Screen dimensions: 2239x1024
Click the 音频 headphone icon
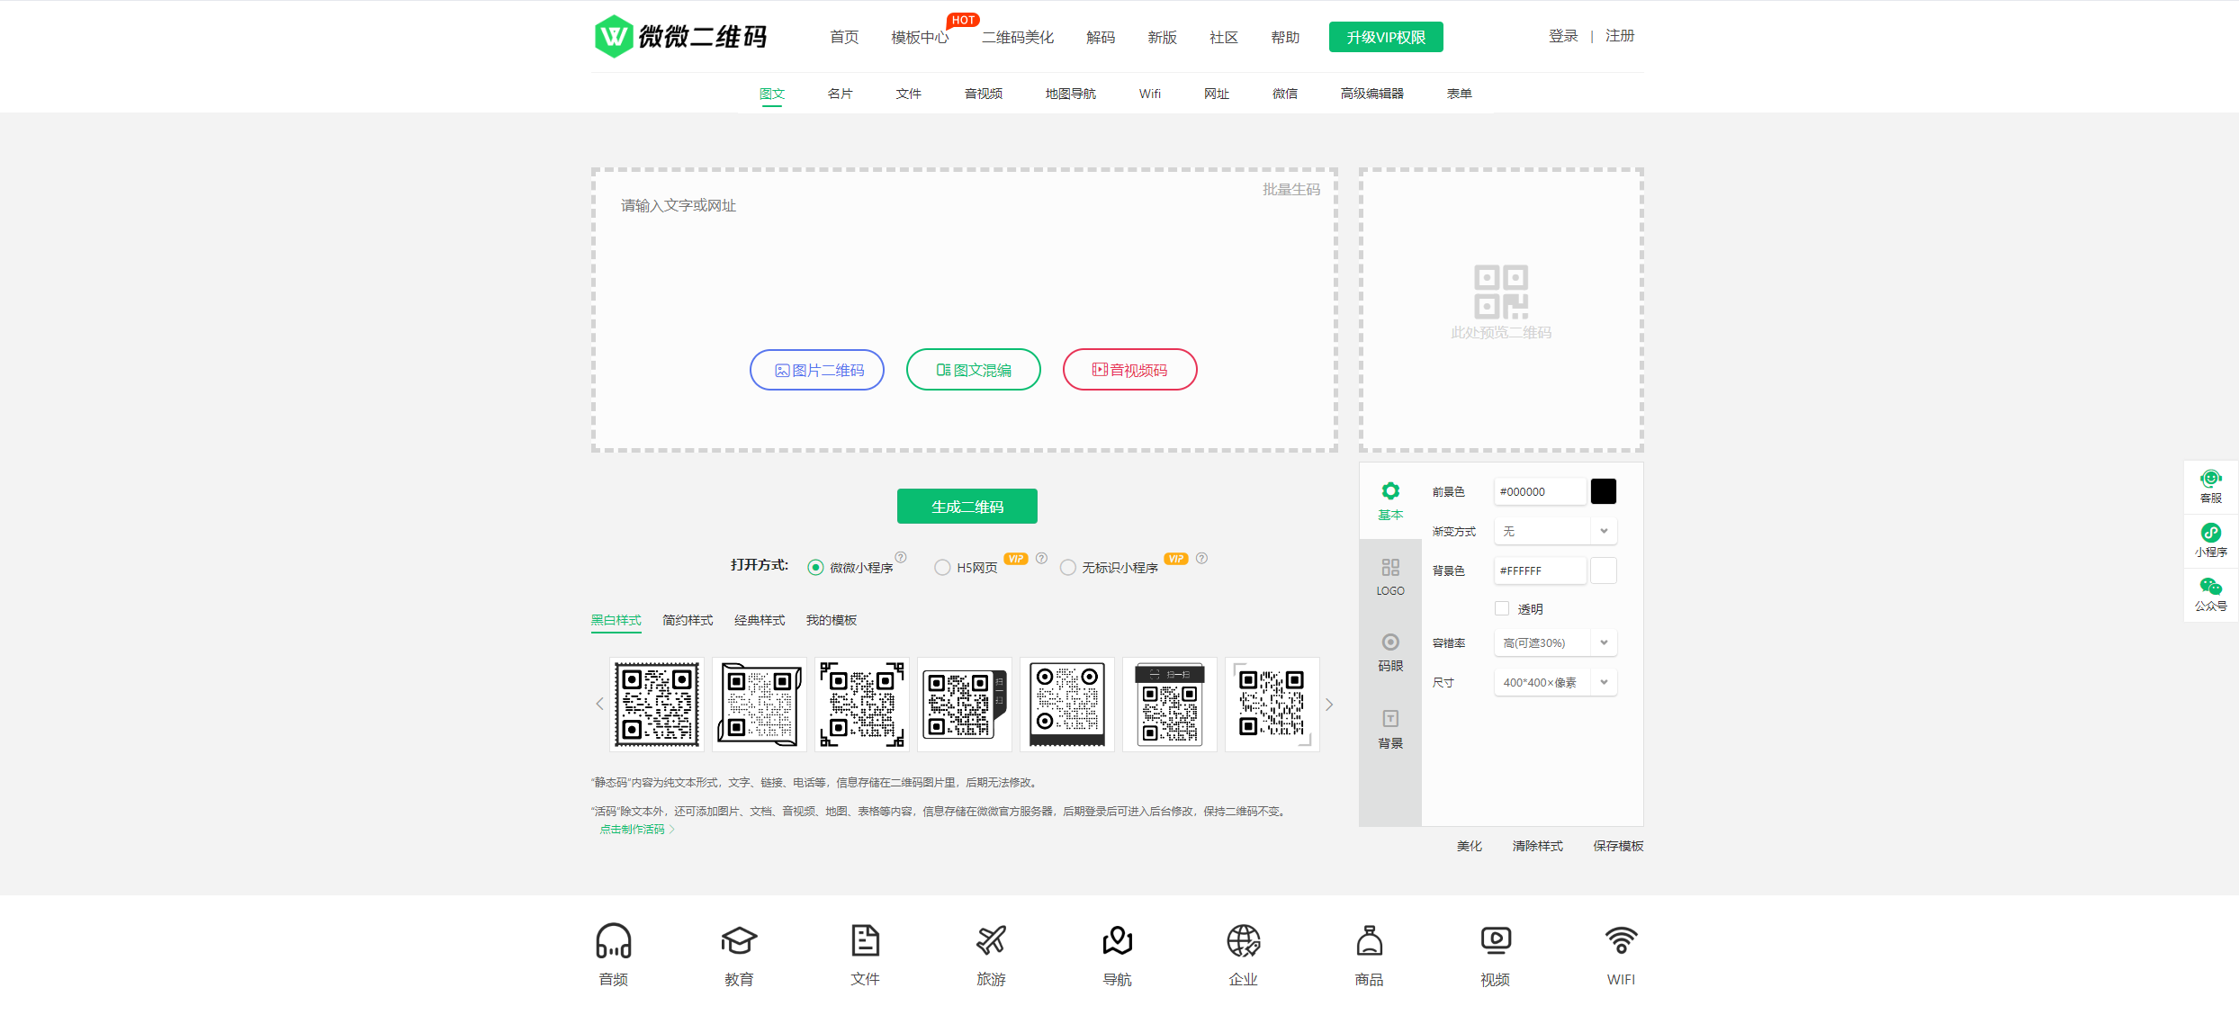(614, 941)
